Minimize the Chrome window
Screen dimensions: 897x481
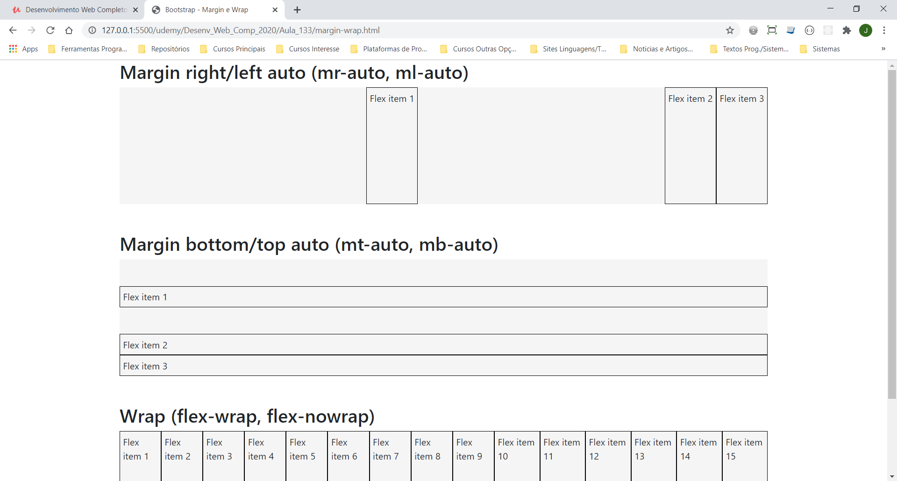pos(830,8)
